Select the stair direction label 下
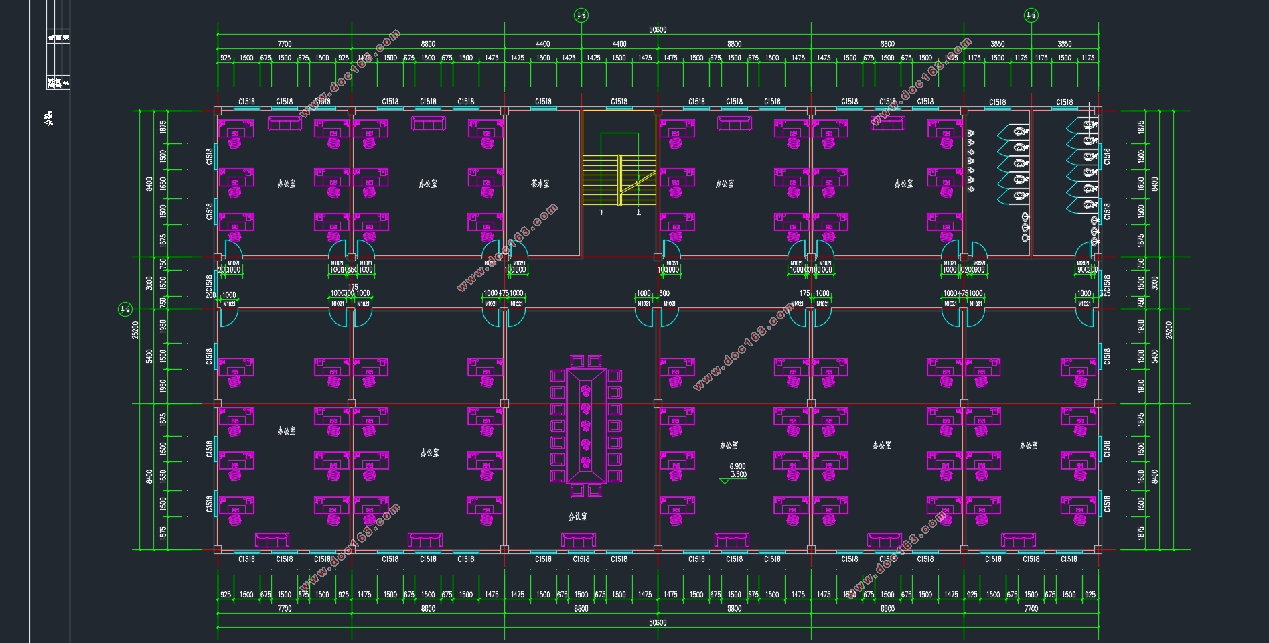The height and width of the screenshot is (643, 1269). click(601, 212)
